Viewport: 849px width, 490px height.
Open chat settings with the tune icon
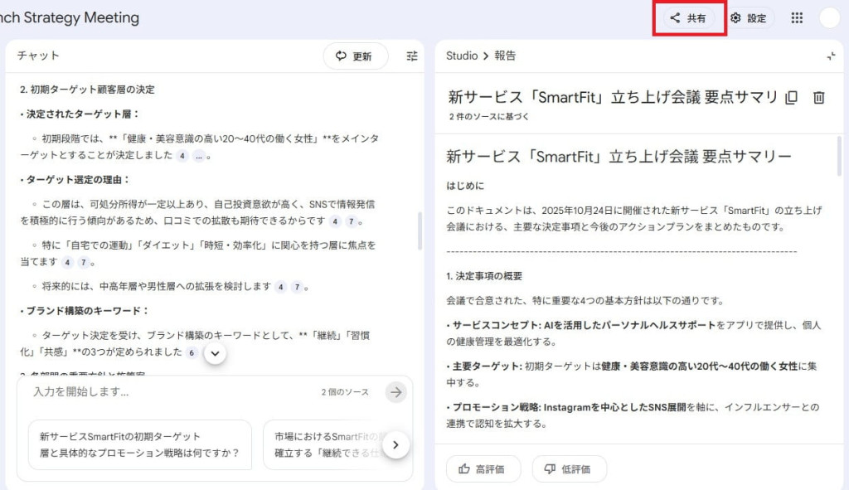point(412,56)
